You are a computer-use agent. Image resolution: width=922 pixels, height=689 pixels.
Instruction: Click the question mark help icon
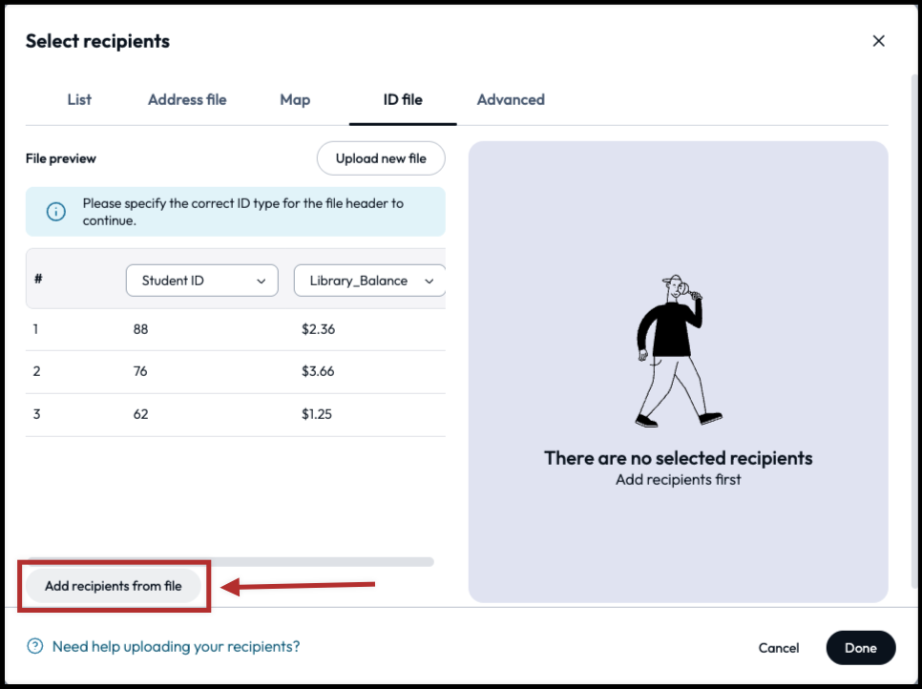click(35, 647)
